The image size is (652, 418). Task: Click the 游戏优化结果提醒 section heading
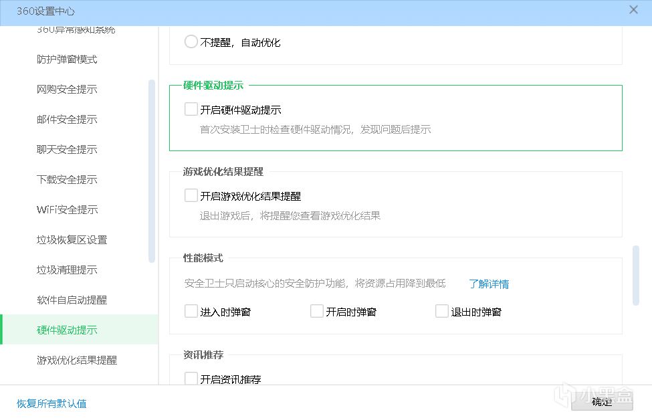(223, 171)
